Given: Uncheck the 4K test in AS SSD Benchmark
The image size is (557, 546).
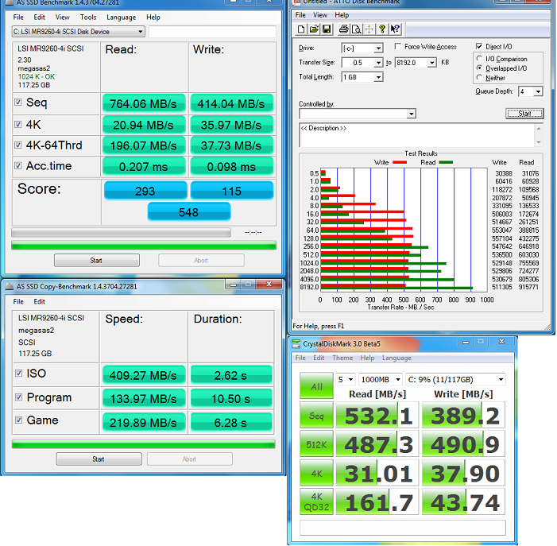Looking at the screenshot, I should tap(17, 124).
